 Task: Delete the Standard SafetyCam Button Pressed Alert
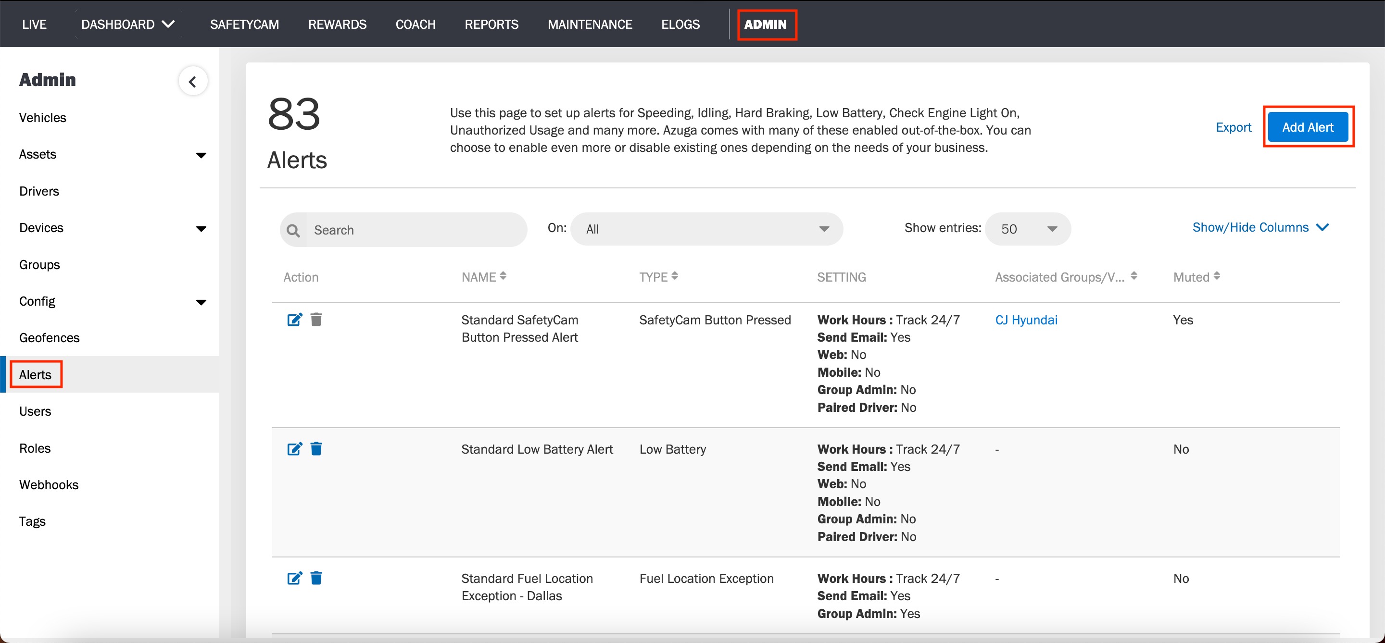click(316, 320)
